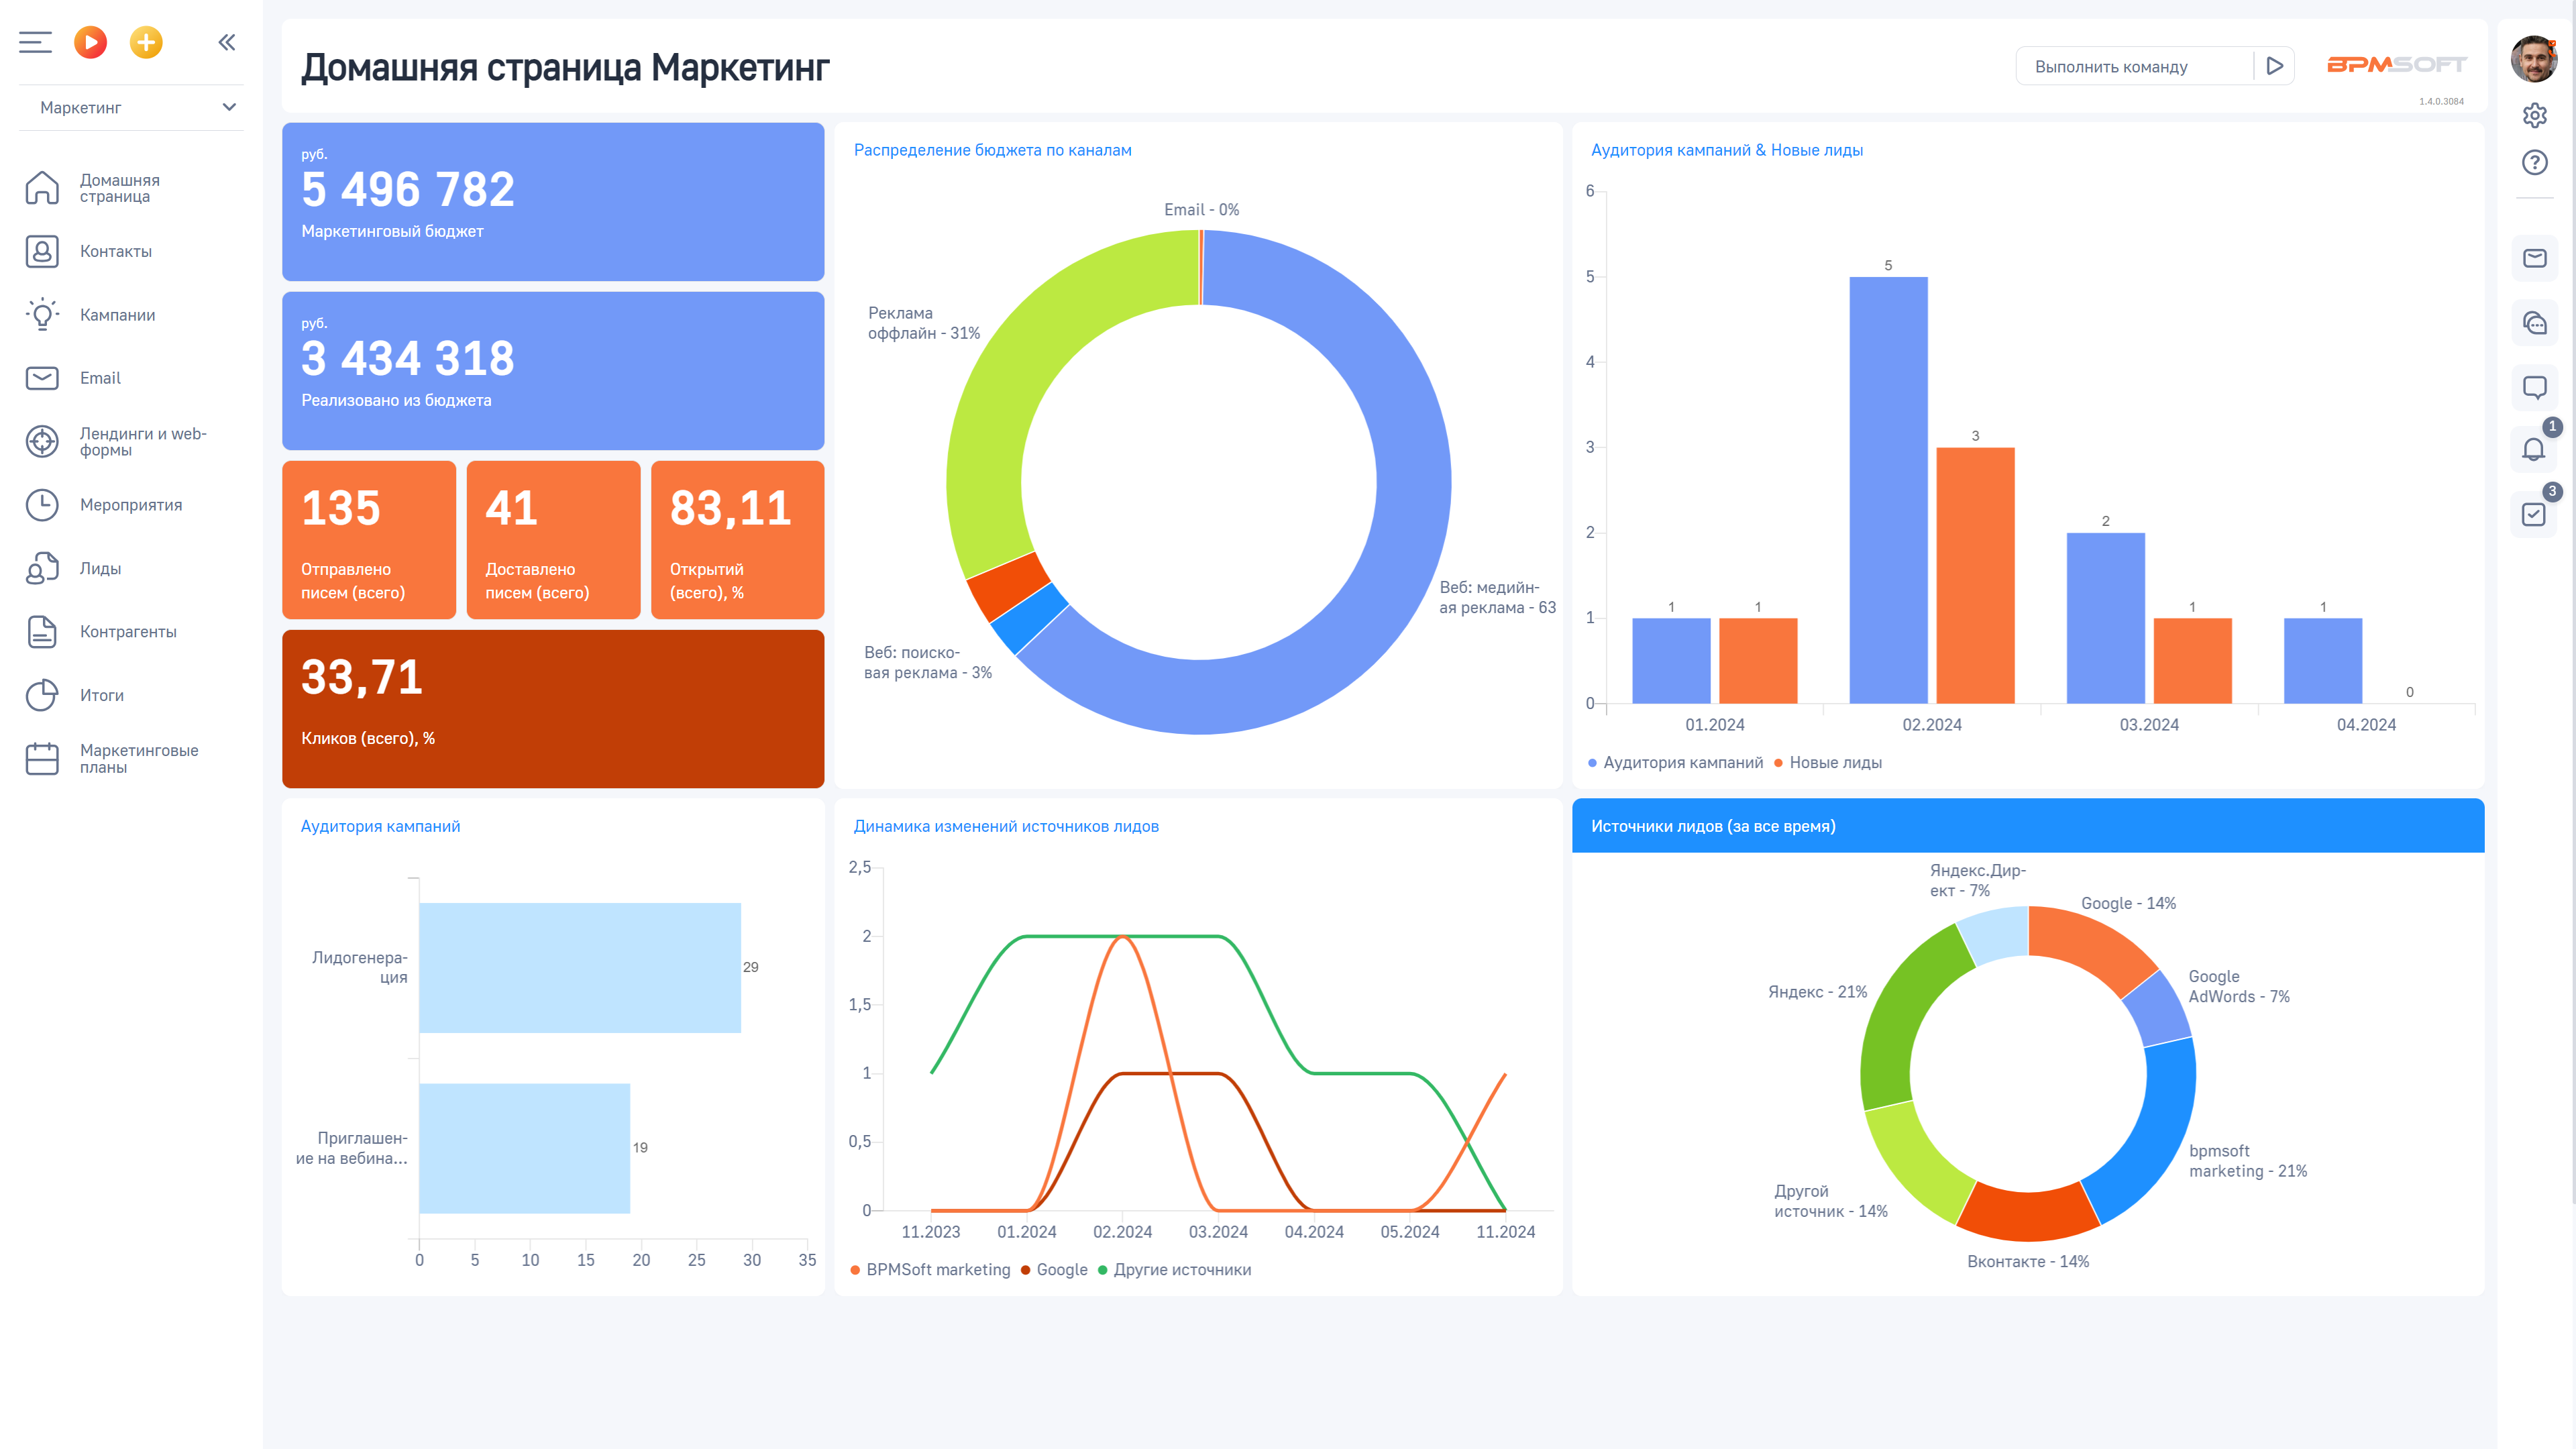Open notifications bell icon
Viewport: 2576px width, 1449px height.
pyautogui.click(x=2533, y=450)
